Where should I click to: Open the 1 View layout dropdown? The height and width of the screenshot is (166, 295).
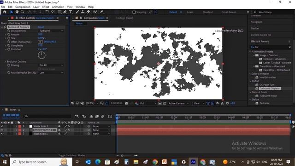[x=198, y=103]
